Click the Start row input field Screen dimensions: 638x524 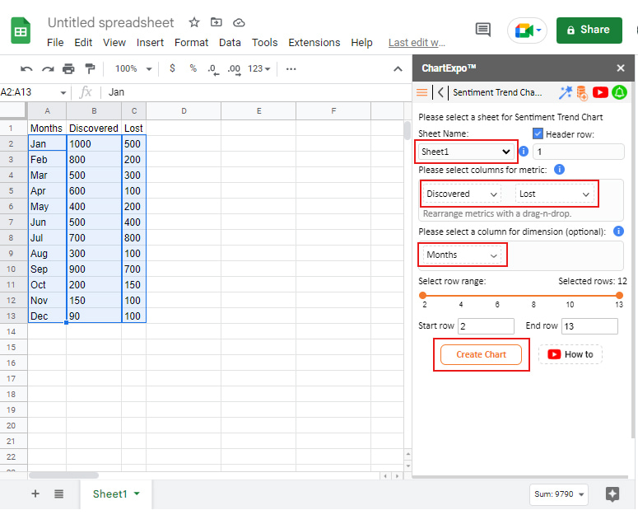[x=486, y=326]
